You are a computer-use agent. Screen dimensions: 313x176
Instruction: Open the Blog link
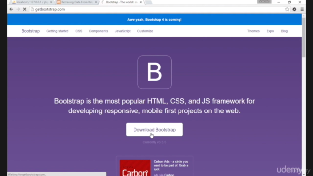tap(284, 31)
